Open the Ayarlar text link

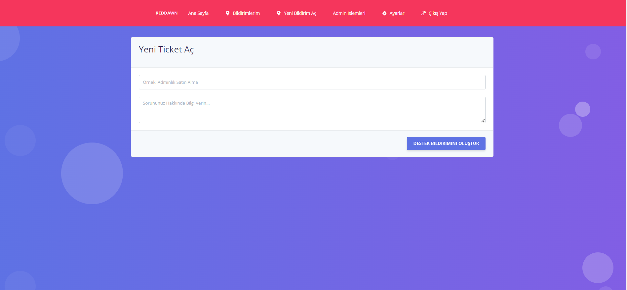tap(397, 13)
